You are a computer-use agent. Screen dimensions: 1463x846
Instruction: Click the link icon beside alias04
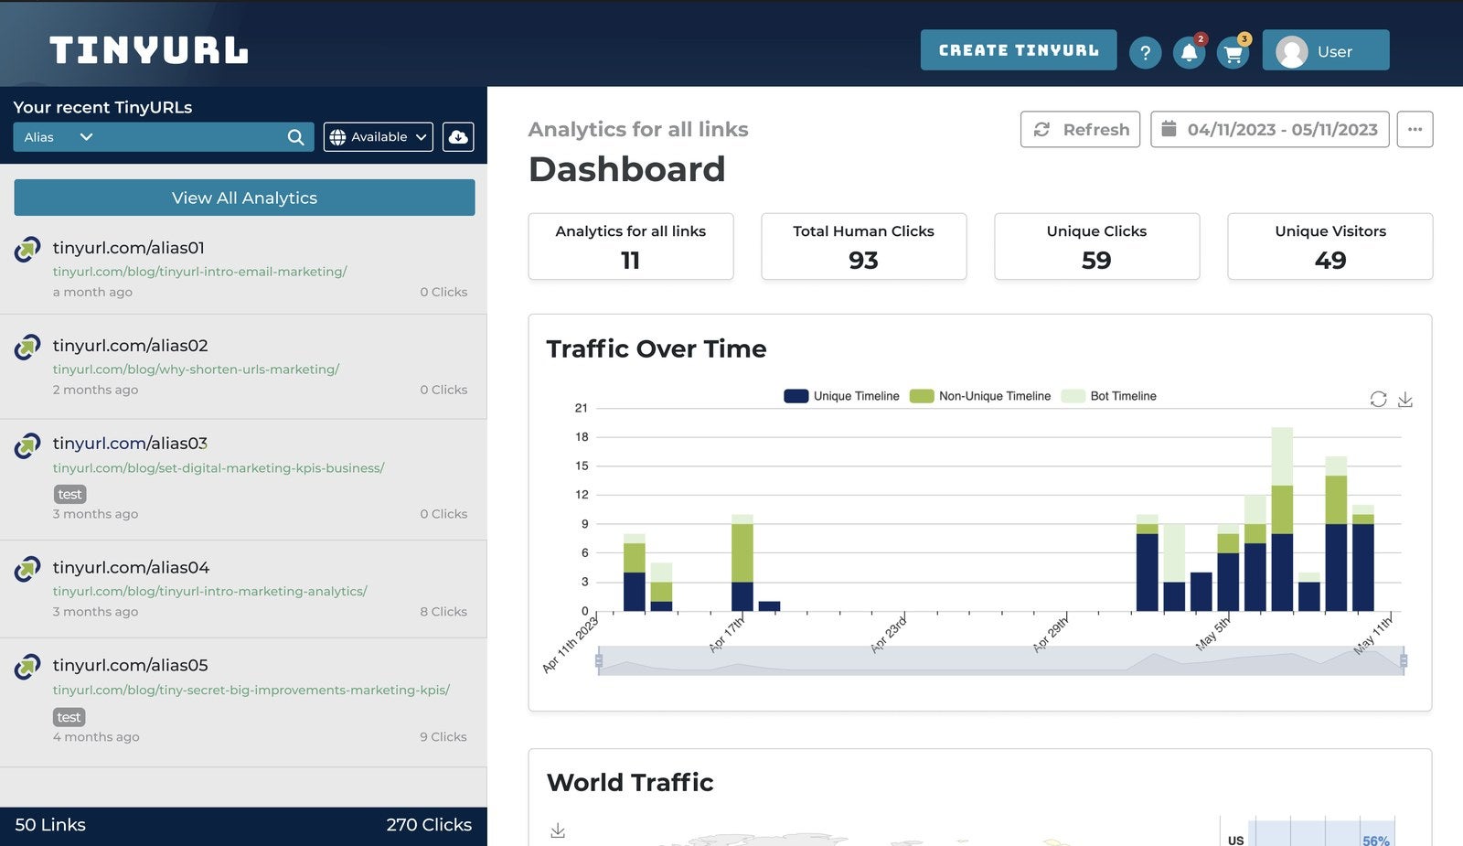27,569
